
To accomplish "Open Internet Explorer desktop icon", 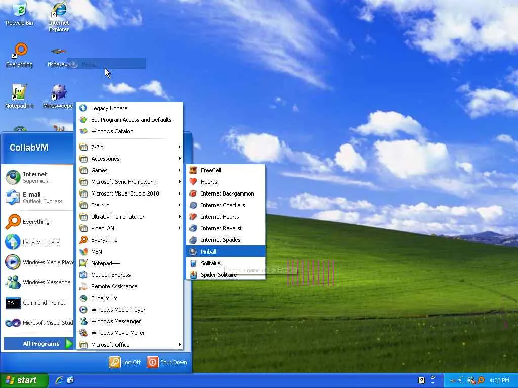I will click(59, 17).
